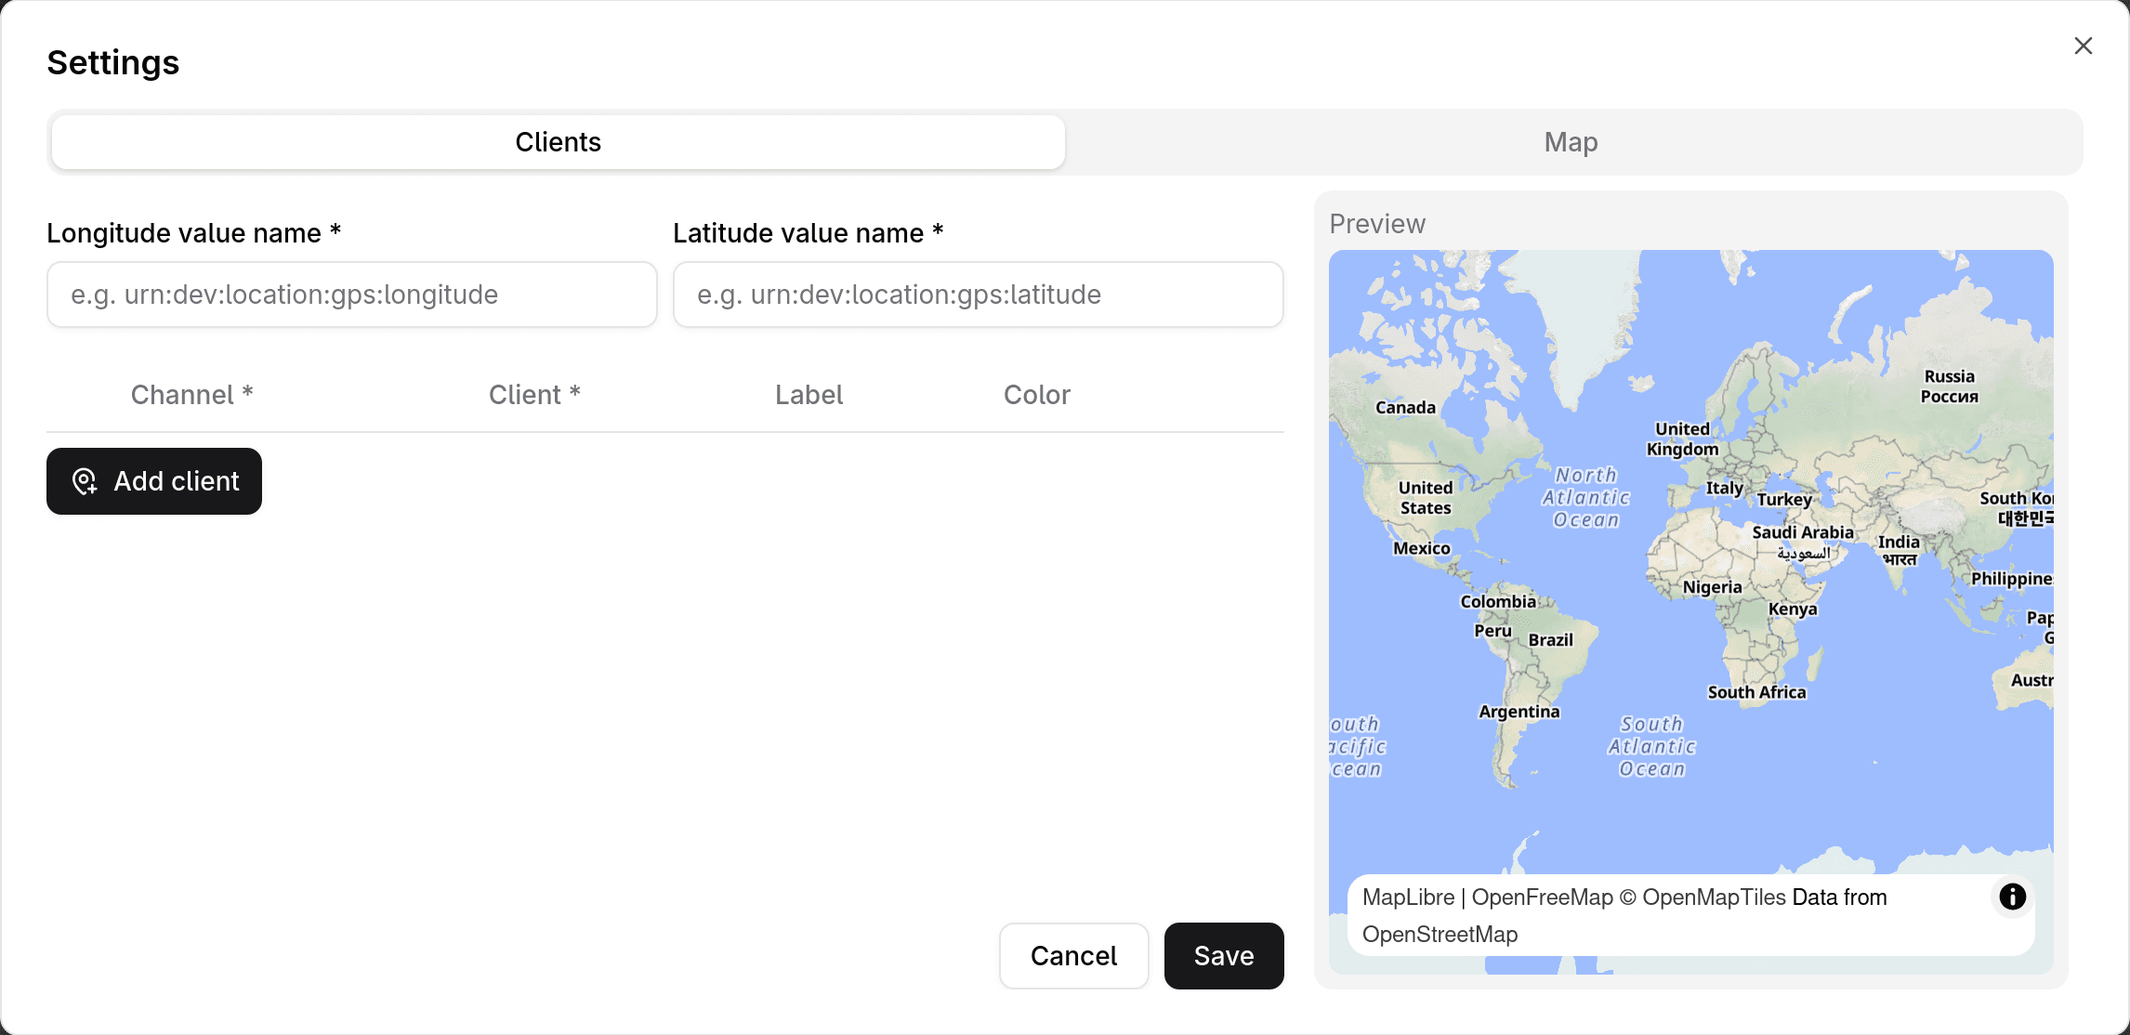Close the Settings dialog
This screenshot has height=1035, width=2130.
click(2083, 46)
